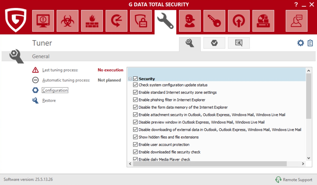The width and height of the screenshot is (317, 185).
Task: Uncheck Disable downloading of external data
Action: point(135,129)
